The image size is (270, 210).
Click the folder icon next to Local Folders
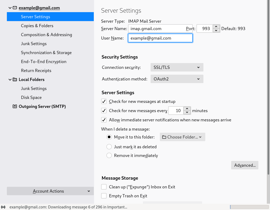15,79
